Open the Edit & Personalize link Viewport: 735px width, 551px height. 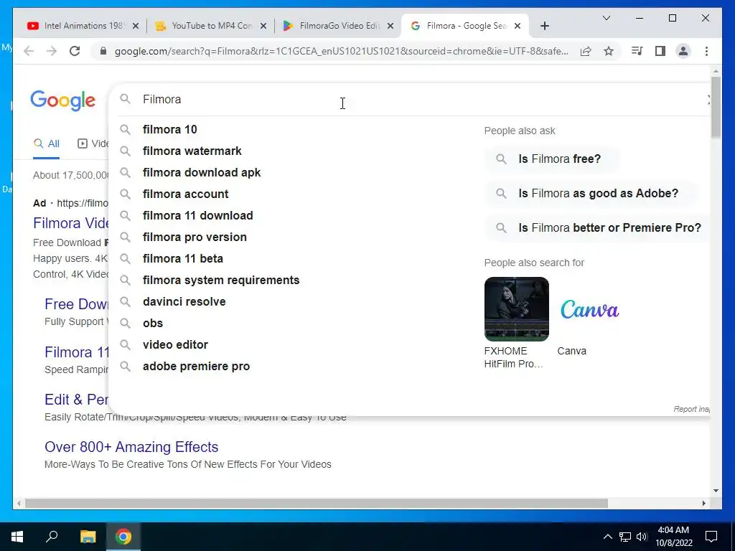click(x=76, y=400)
